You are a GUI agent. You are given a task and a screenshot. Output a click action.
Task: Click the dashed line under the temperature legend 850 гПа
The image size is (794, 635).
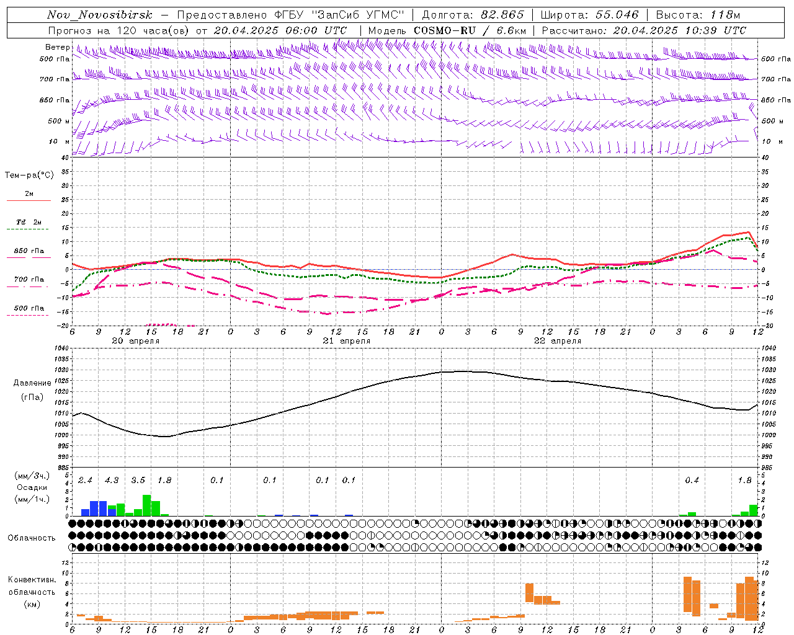point(29,258)
